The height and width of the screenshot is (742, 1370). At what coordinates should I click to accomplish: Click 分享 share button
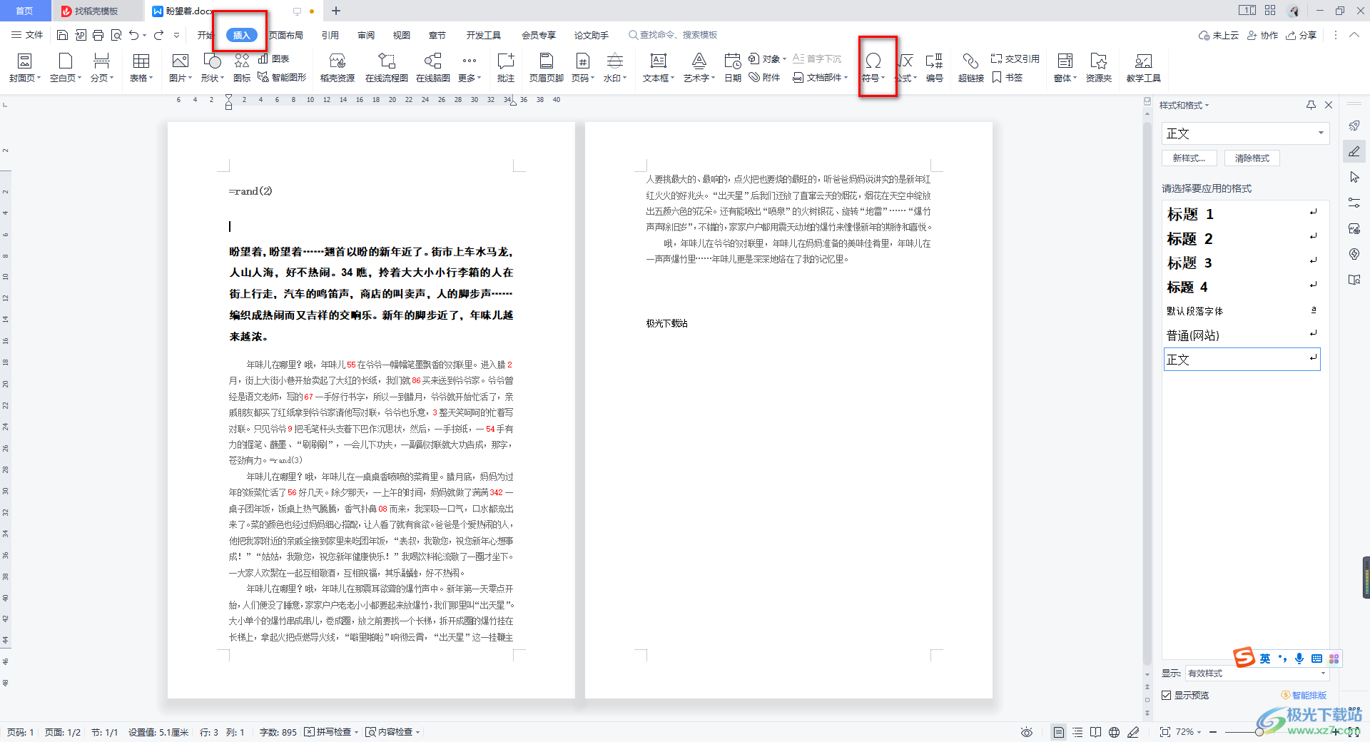(x=1301, y=35)
